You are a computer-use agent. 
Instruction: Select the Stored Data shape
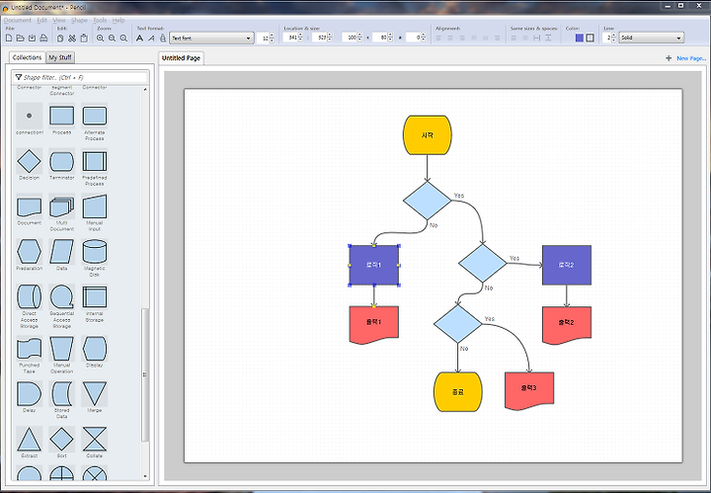coord(61,393)
